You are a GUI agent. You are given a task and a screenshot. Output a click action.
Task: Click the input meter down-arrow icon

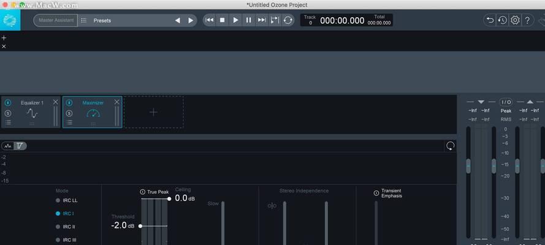click(481, 102)
